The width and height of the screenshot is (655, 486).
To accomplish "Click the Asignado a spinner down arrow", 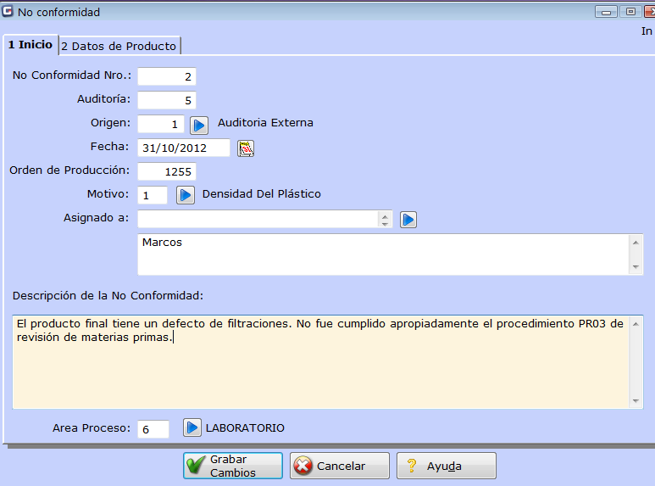I will [385, 224].
